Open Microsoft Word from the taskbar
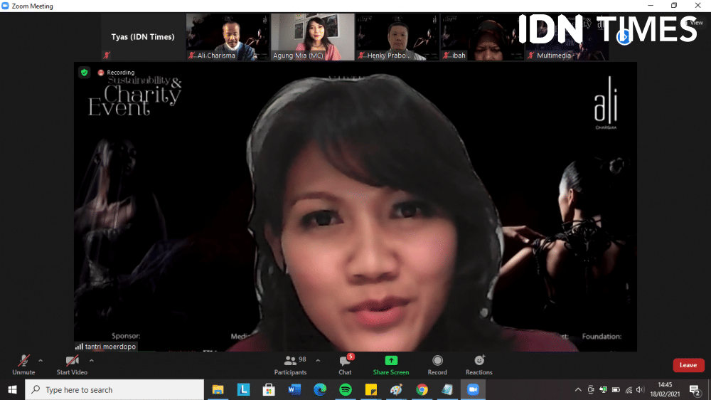Viewport: 711px width, 400px height. pos(294,389)
